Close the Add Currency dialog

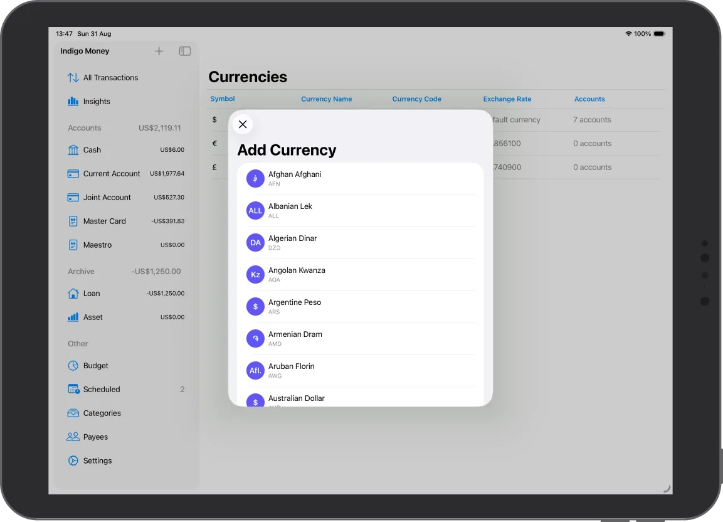(243, 124)
